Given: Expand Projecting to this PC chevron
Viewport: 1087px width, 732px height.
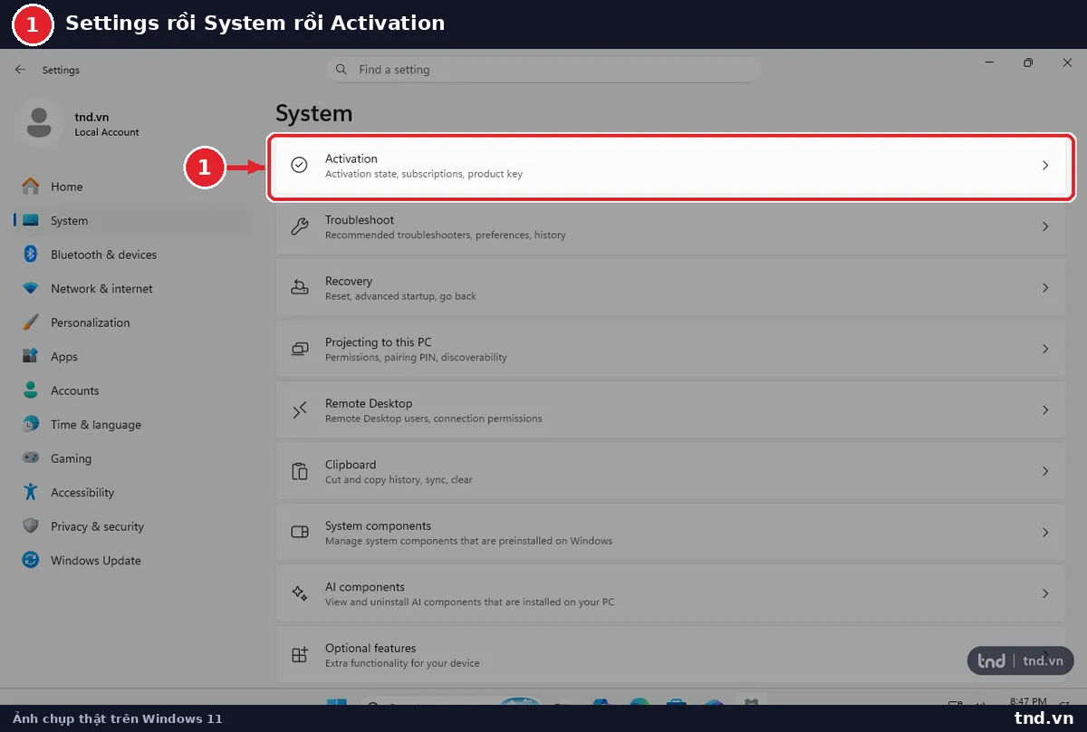Looking at the screenshot, I should tap(1045, 349).
